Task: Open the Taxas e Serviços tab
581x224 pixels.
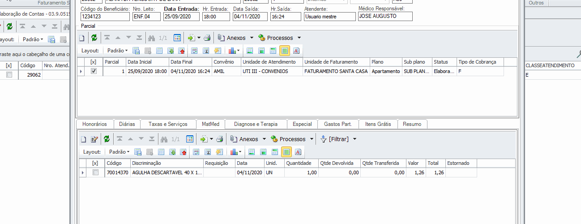Action: 168,124
